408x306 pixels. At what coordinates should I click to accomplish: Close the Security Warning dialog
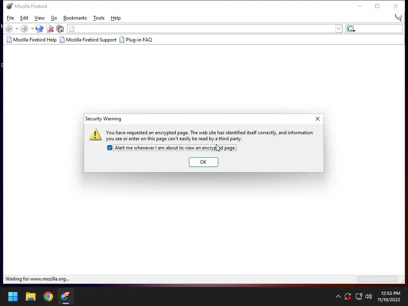(x=318, y=119)
